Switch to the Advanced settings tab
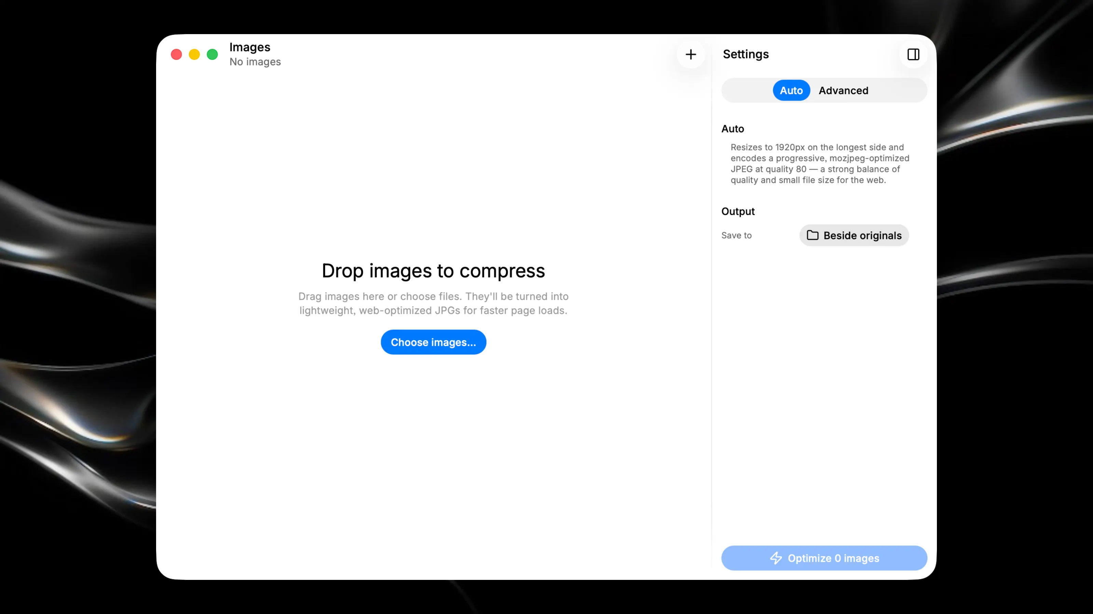The image size is (1093, 614). click(843, 90)
